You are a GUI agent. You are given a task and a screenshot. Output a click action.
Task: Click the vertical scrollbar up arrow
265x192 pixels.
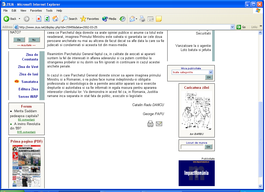(260, 33)
